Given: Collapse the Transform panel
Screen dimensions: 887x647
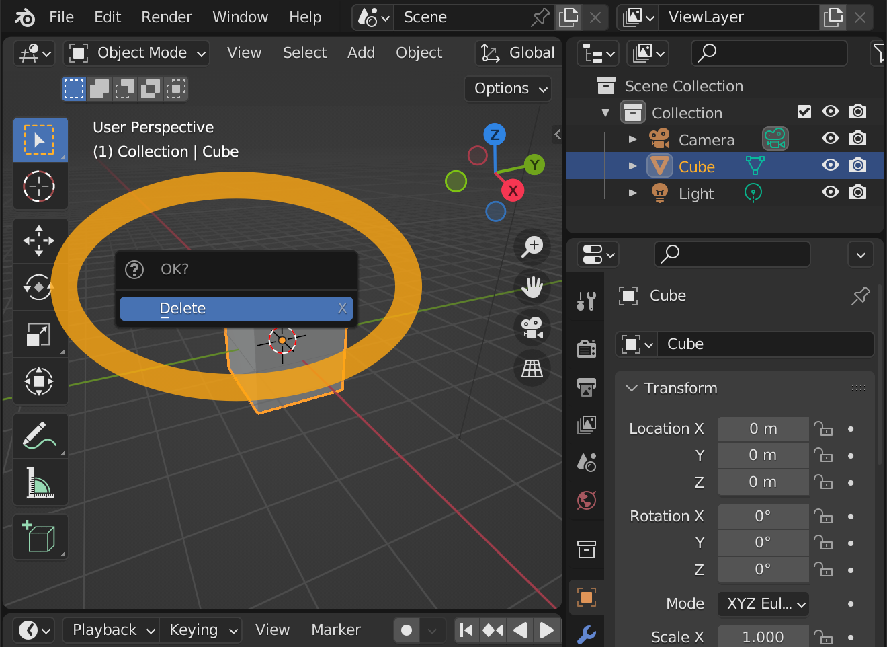Looking at the screenshot, I should (x=632, y=388).
